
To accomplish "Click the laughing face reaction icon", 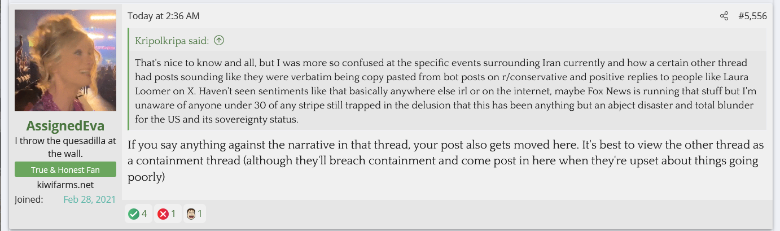I will coord(191,214).
